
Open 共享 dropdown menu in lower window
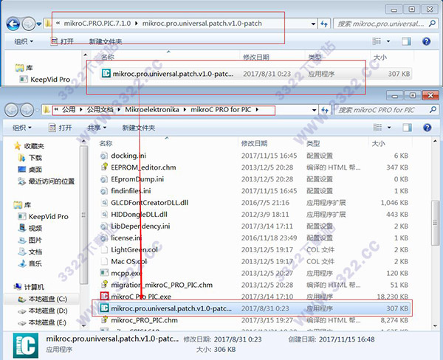pos(97,128)
